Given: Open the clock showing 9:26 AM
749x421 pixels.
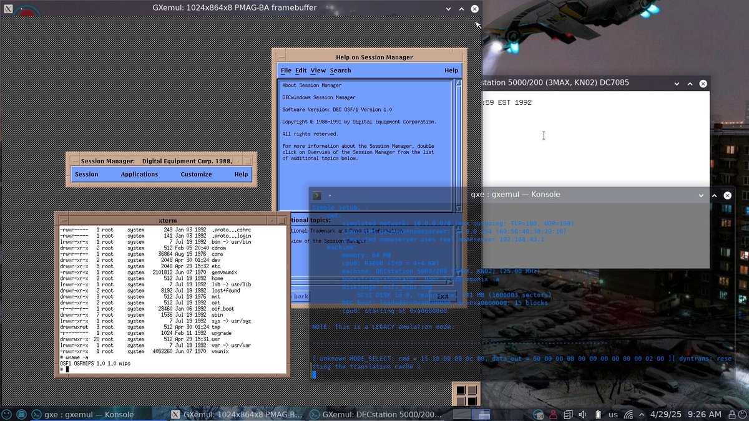Looking at the screenshot, I should (x=704, y=414).
